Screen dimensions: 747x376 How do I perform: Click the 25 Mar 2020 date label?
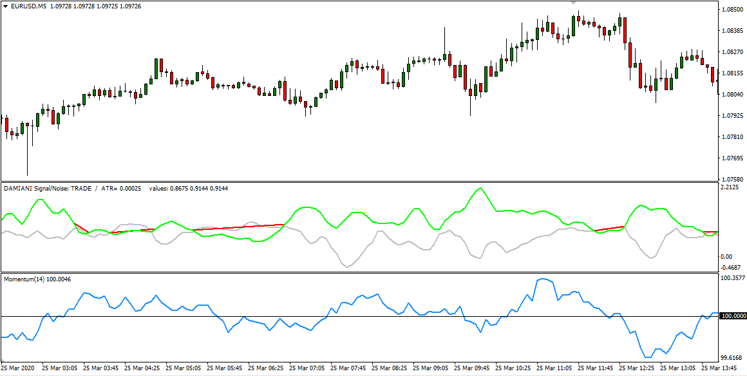pos(21,369)
